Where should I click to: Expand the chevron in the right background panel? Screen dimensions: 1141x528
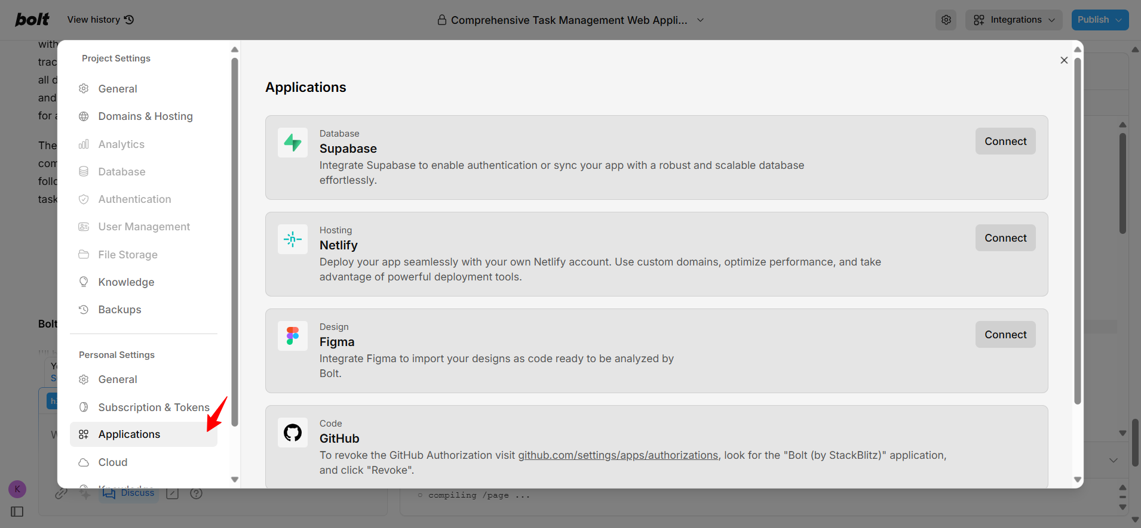click(x=1114, y=460)
